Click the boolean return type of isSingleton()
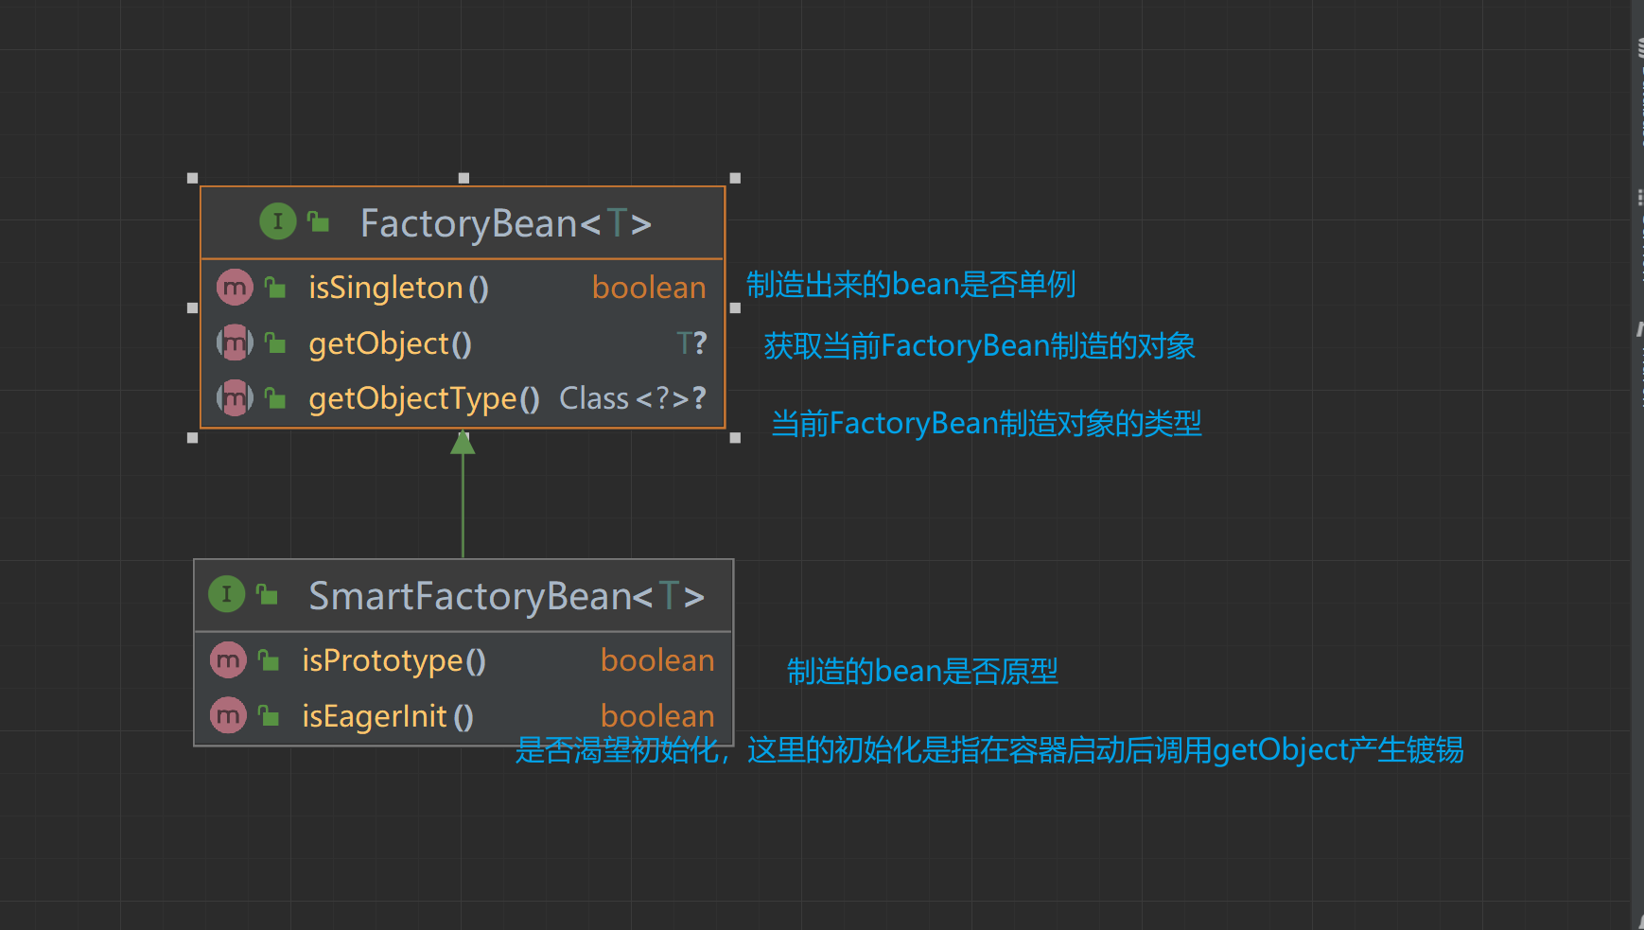The image size is (1644, 930). (x=649, y=288)
